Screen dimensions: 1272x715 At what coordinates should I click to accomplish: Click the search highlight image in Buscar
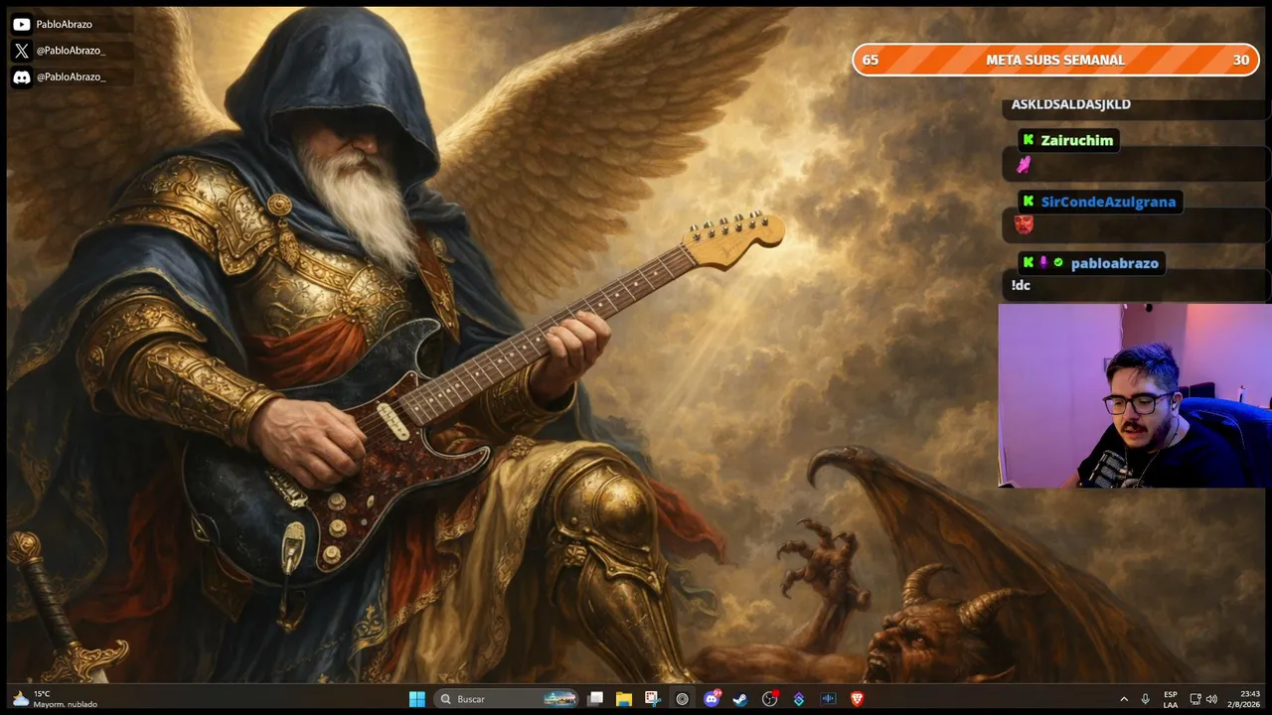coord(560,699)
